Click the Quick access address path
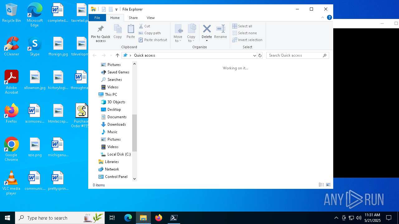The width and height of the screenshot is (399, 224). click(144, 55)
